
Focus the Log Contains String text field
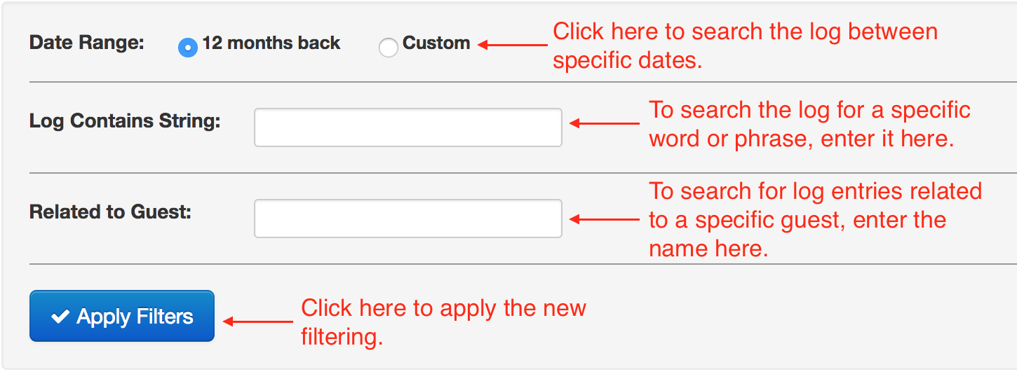tap(408, 127)
